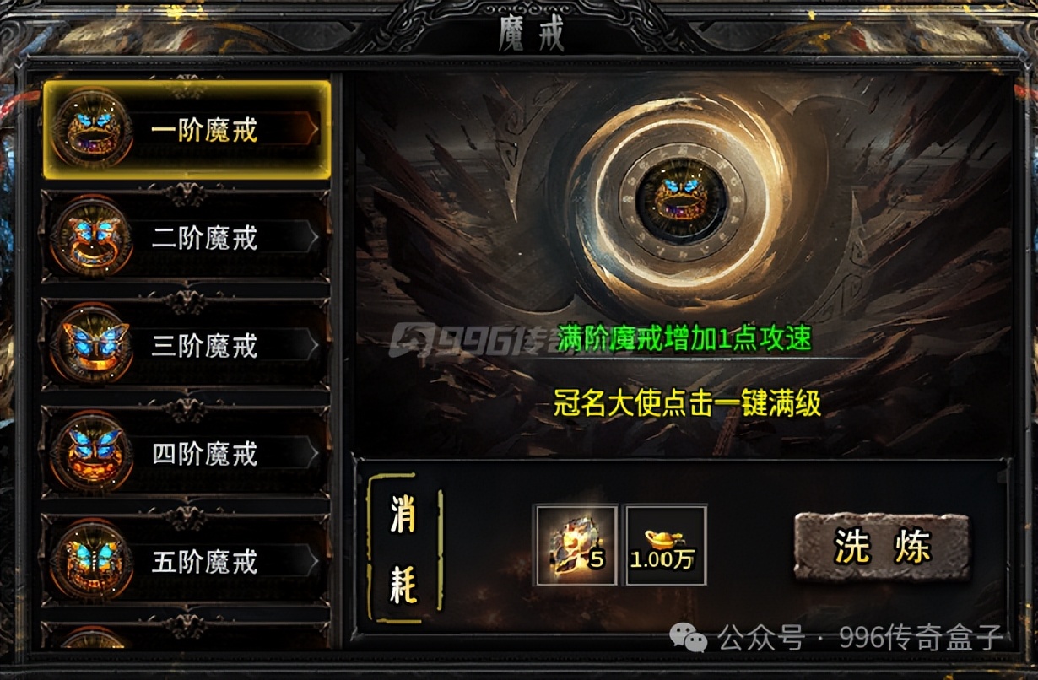Click the 三阶魔戒 butterfly ring icon
The width and height of the screenshot is (1038, 680).
click(x=91, y=346)
